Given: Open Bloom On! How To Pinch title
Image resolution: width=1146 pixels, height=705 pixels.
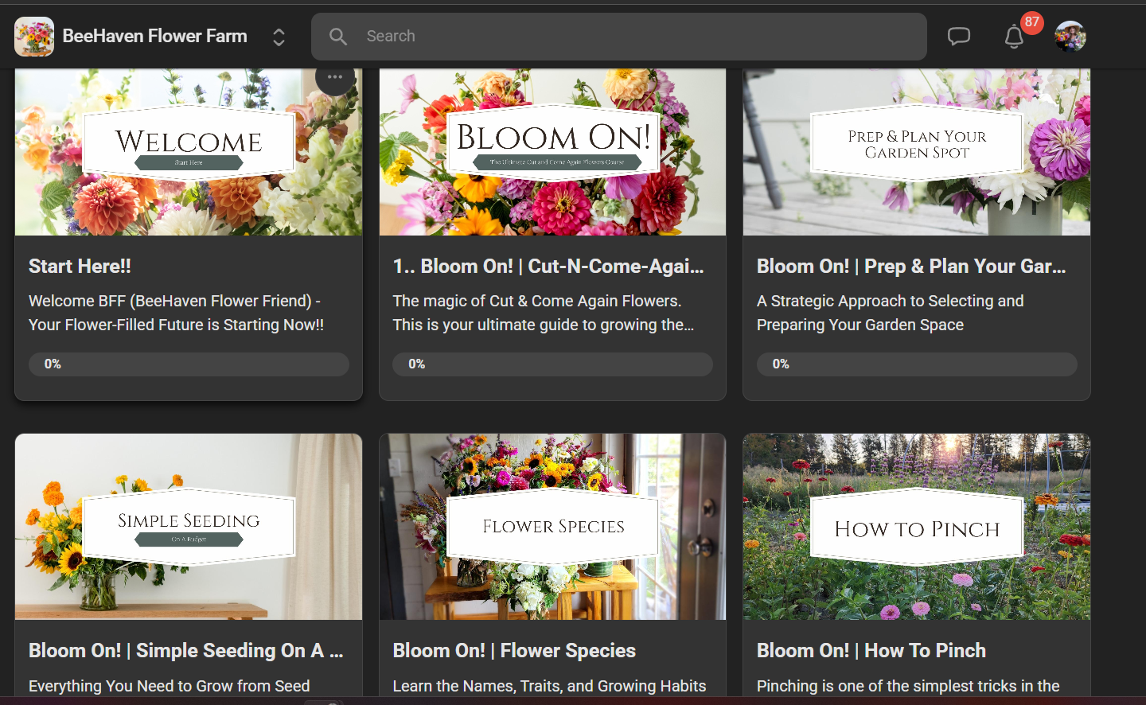Looking at the screenshot, I should [871, 651].
